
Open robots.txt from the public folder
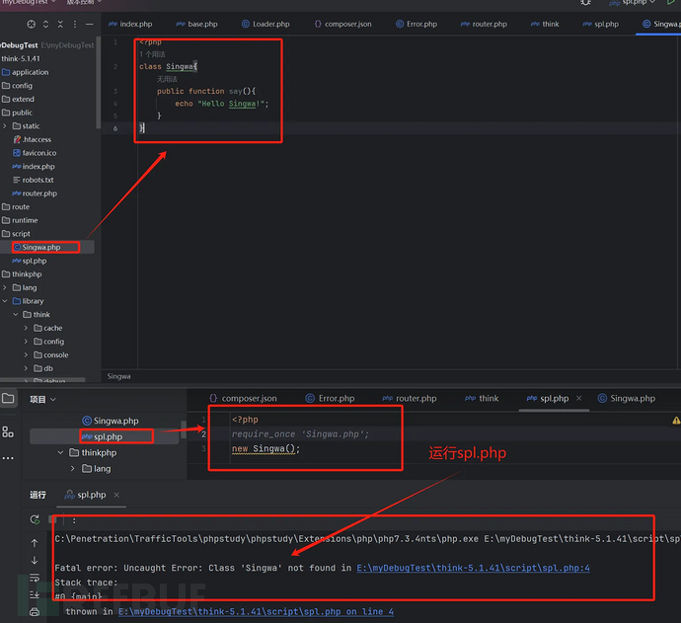tap(38, 180)
